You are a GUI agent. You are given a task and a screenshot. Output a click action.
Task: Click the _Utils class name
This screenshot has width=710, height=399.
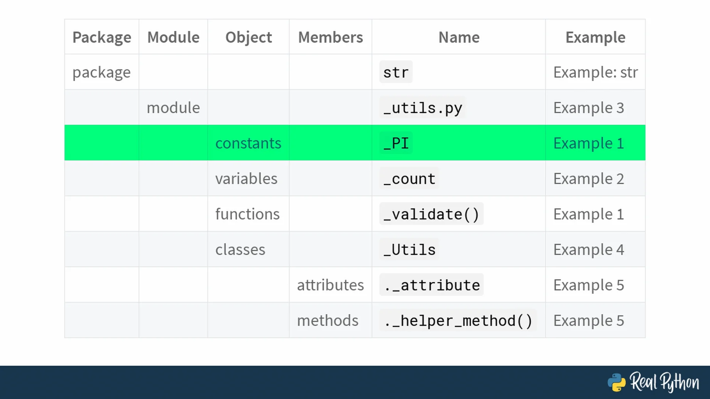[409, 250]
